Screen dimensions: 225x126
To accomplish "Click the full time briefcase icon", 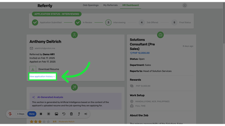I will [132, 106].
